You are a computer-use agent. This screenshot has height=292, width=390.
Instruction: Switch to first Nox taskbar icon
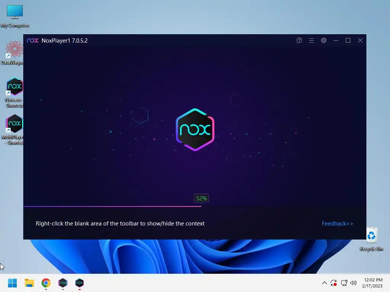pyautogui.click(x=63, y=283)
